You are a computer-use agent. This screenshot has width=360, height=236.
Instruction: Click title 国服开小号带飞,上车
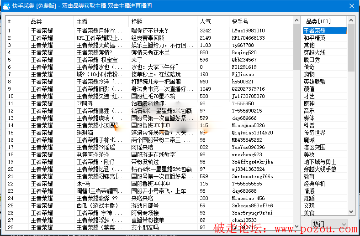(159, 191)
